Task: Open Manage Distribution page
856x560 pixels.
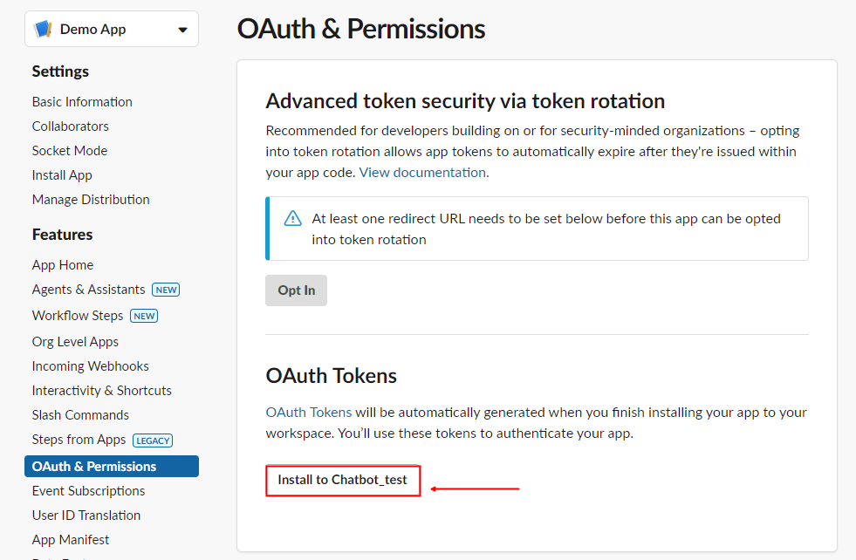Action: point(91,200)
